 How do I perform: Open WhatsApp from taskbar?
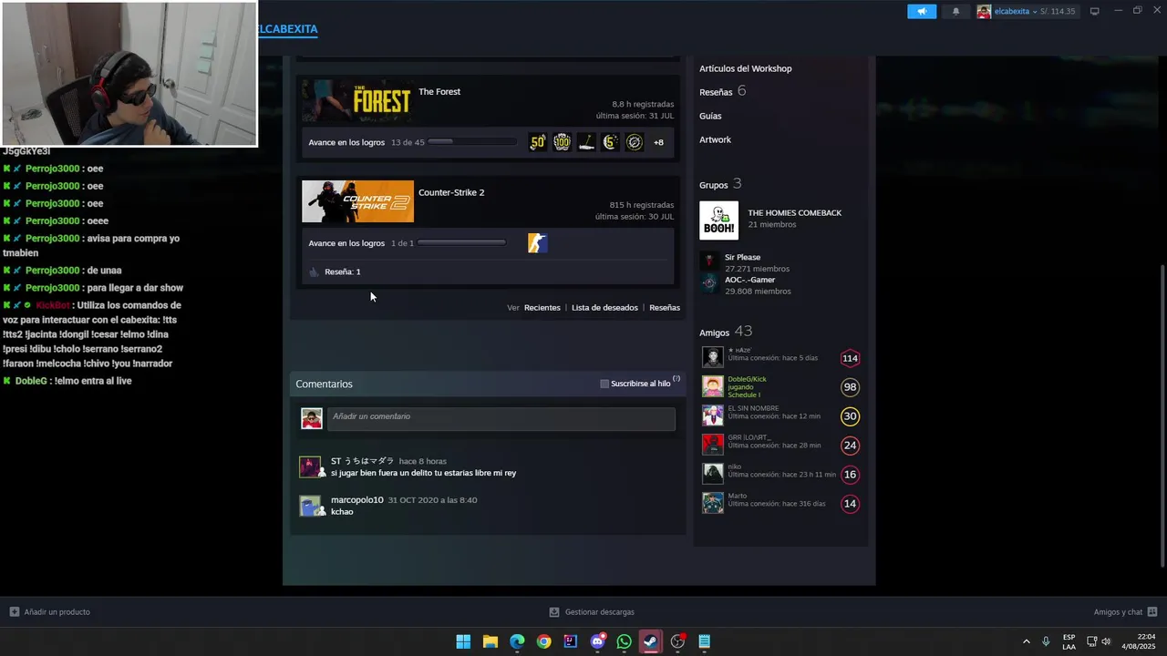[x=624, y=641]
